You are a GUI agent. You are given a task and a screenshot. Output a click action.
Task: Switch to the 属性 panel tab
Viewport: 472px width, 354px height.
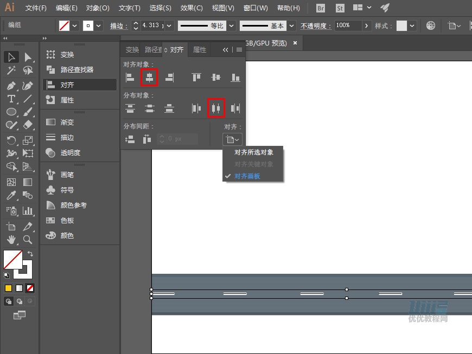(x=200, y=50)
